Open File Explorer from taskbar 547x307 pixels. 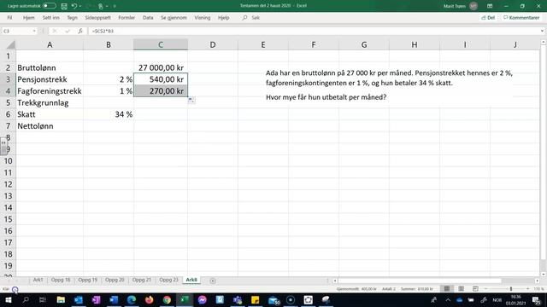pos(61,299)
